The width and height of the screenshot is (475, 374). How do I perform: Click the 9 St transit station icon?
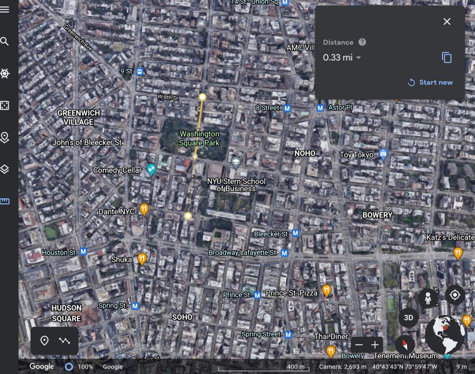coord(139,71)
